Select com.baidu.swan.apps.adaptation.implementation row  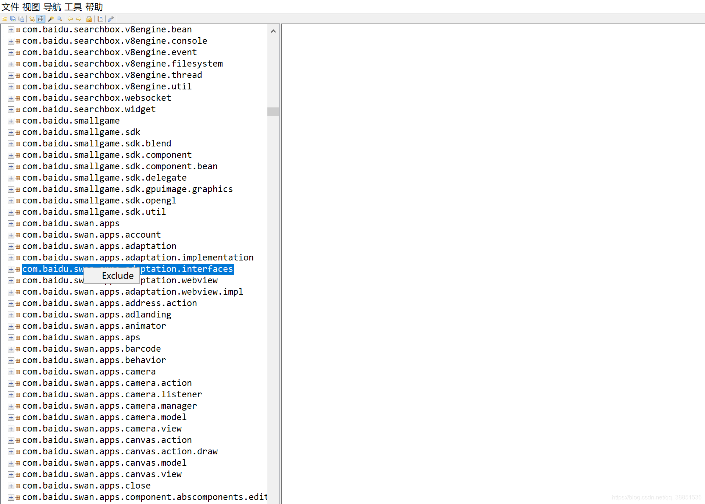(x=138, y=258)
